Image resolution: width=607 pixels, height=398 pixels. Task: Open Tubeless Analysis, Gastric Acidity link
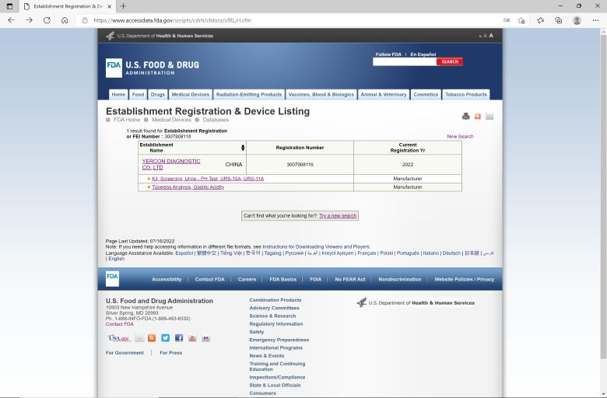pos(188,187)
